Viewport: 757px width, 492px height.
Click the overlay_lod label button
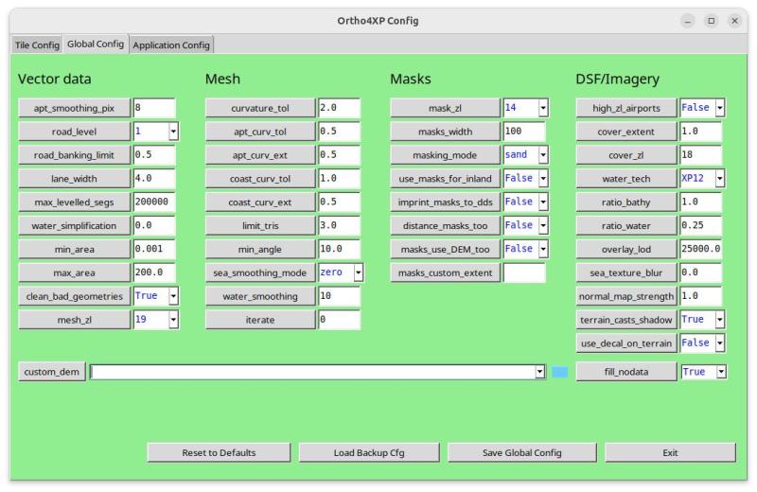click(x=626, y=249)
